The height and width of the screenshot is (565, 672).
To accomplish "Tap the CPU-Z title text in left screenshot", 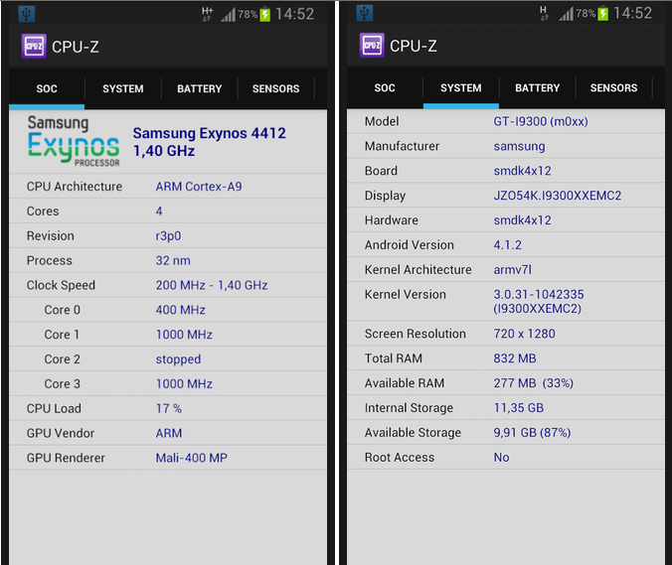I will coord(76,47).
